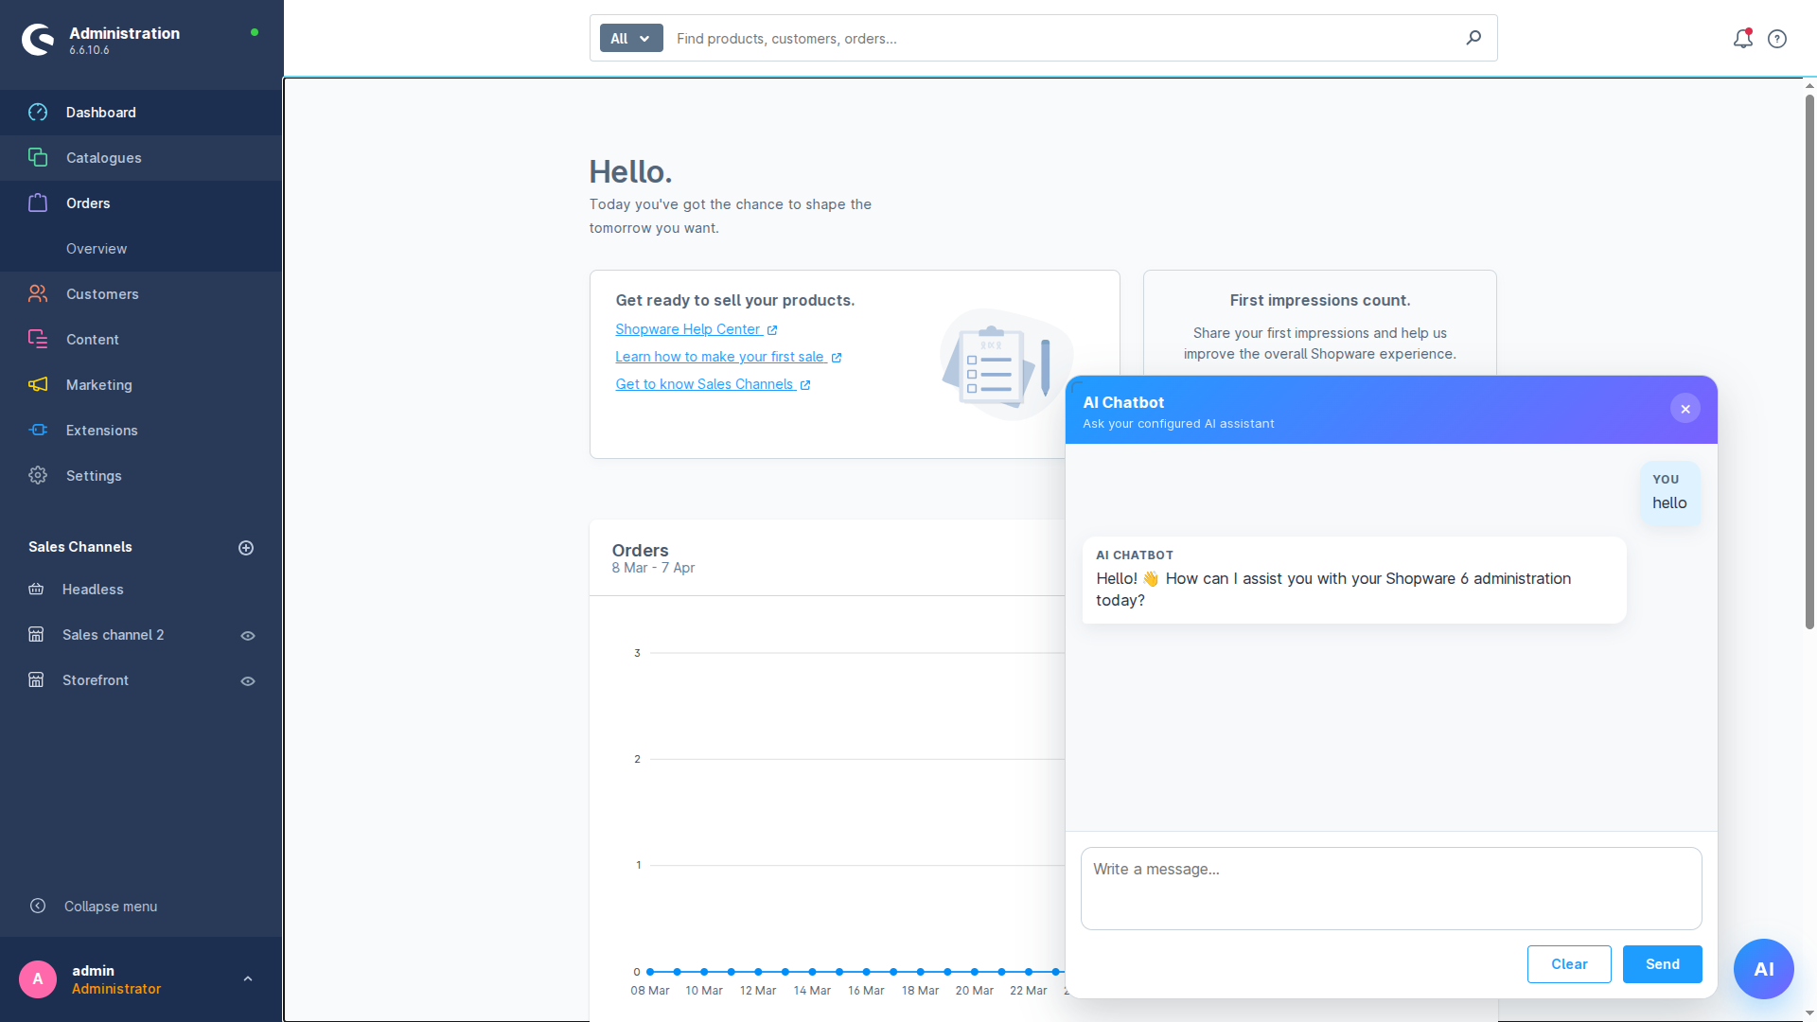
Task: Open Learn how to make your first sale
Action: 720,357
